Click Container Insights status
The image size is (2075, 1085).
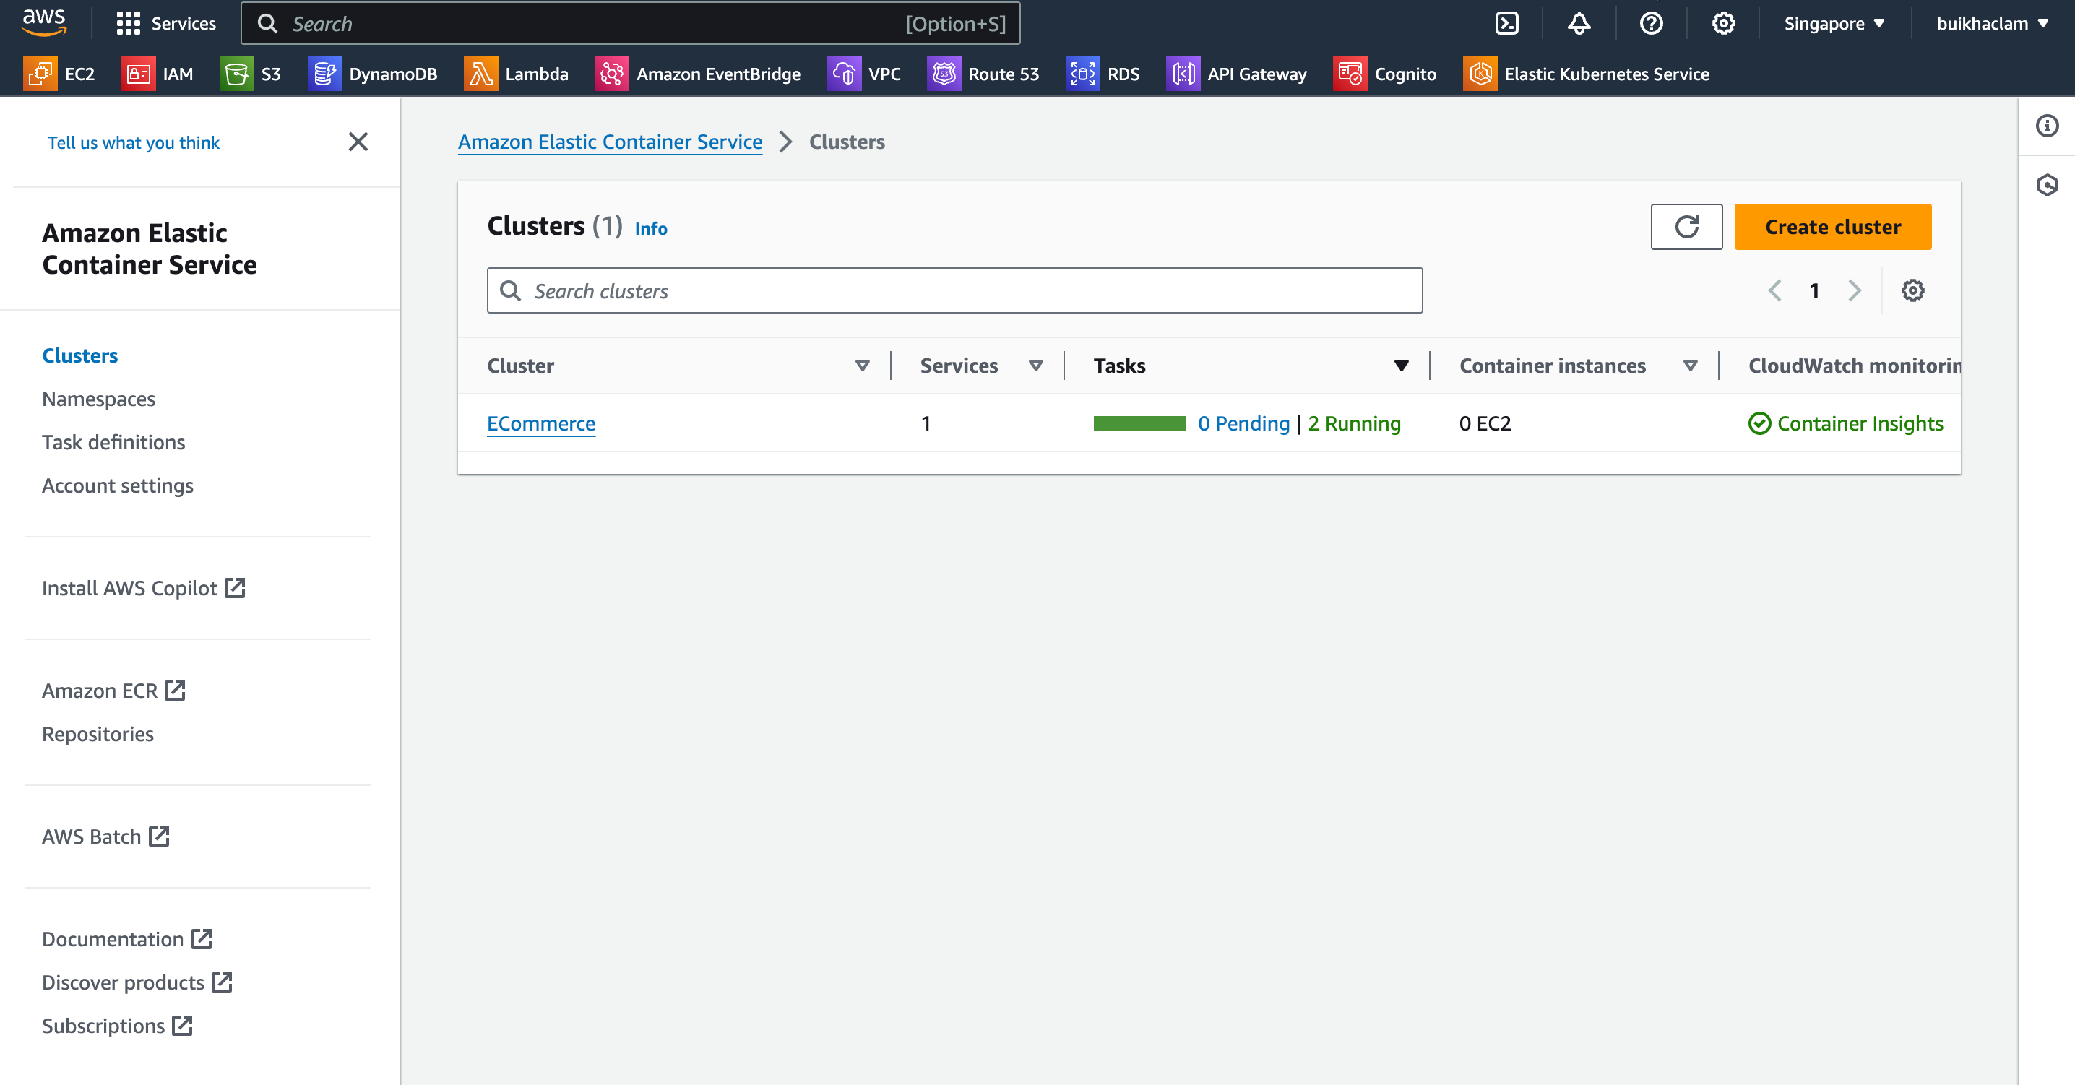tap(1845, 424)
